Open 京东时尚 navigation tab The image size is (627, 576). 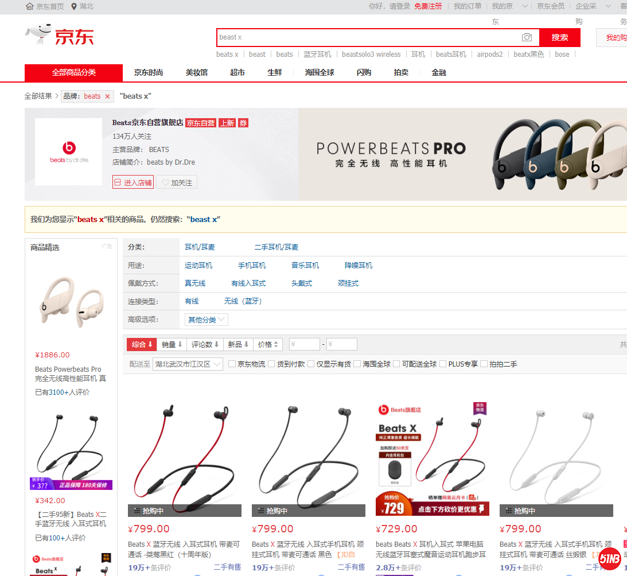[149, 72]
